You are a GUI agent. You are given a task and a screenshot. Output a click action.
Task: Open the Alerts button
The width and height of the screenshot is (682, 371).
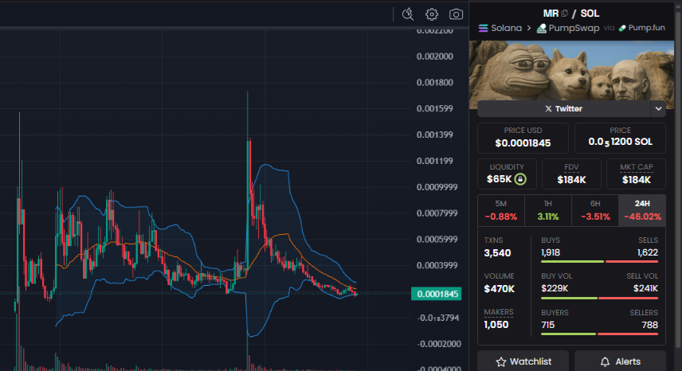pos(620,361)
